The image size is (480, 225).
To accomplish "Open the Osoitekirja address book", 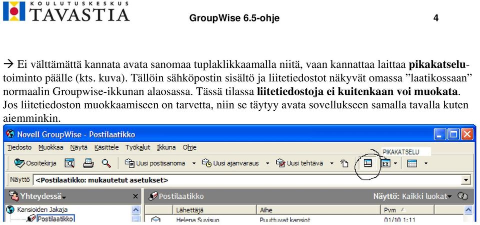I will pyautogui.click(x=35, y=163).
